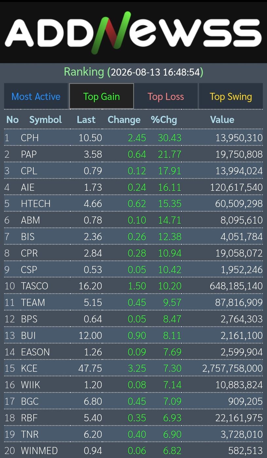Switch to the Most Active tab
Image resolution: width=267 pixels, height=458 pixels.
36,96
